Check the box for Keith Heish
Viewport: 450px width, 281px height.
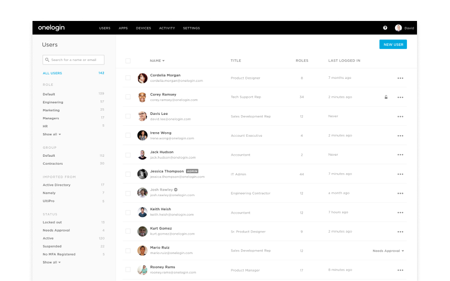(128, 213)
